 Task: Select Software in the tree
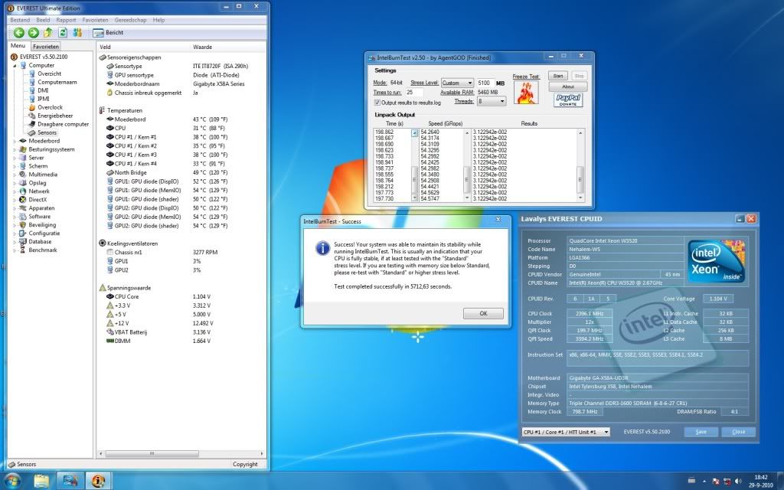(x=40, y=217)
